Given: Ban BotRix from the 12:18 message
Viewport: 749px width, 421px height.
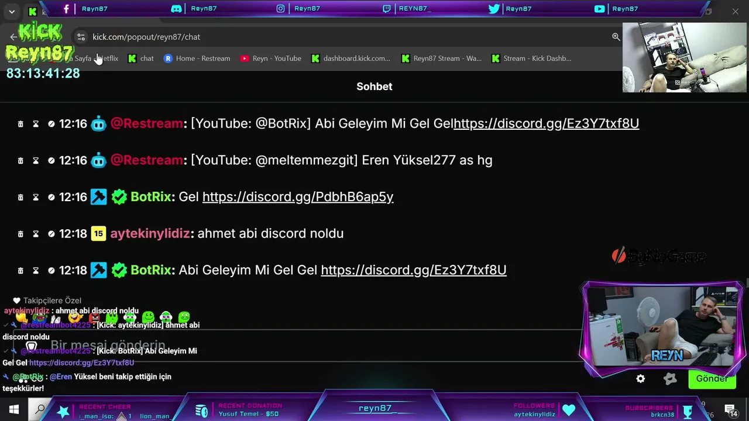Looking at the screenshot, I should [x=51, y=271].
